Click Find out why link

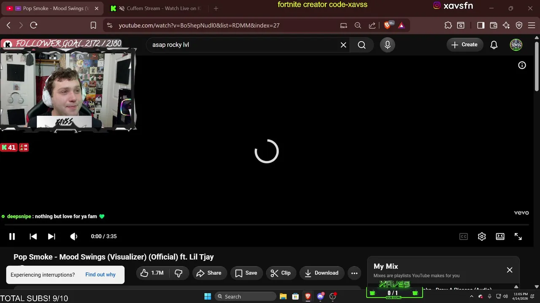tap(100, 275)
